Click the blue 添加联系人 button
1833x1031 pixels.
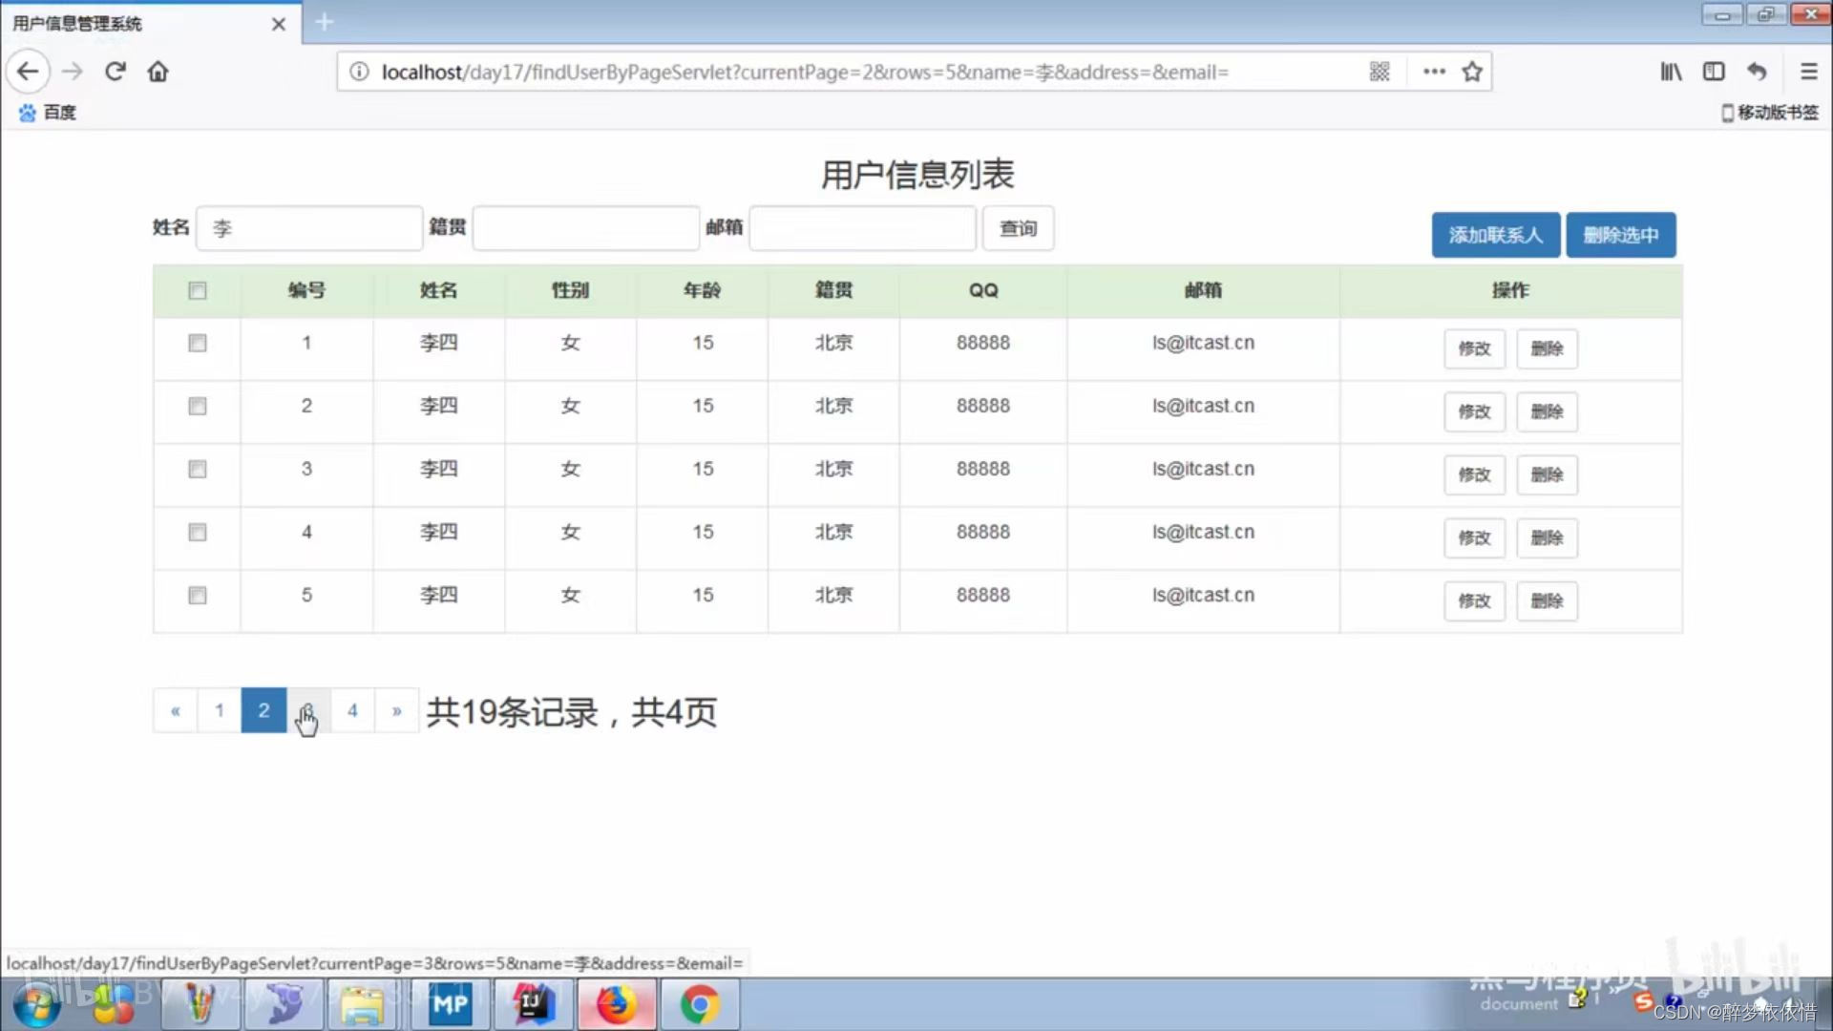pyautogui.click(x=1495, y=235)
